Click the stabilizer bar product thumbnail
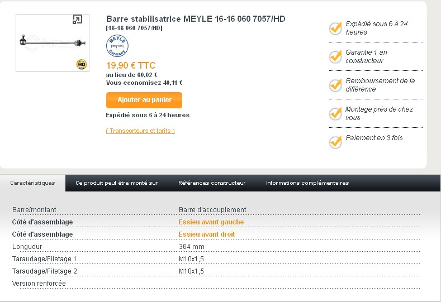Screen dimensions: 441x302 pos(53,43)
